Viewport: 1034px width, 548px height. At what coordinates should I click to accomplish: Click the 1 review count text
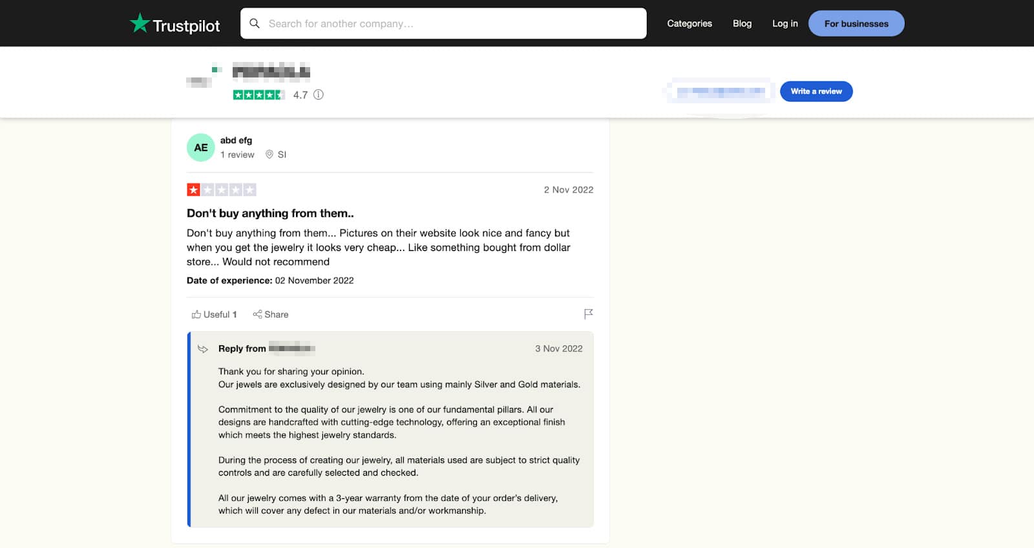237,154
